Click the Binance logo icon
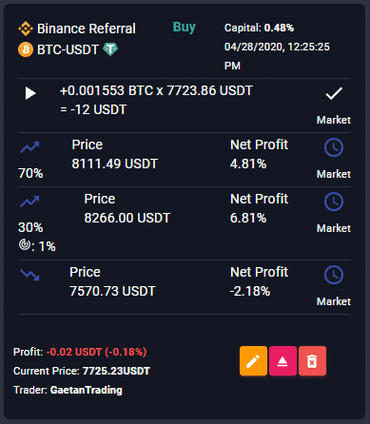The height and width of the screenshot is (424, 370). 26,29
